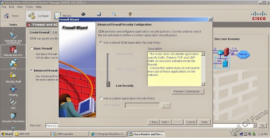
Task: Click the Back button in wizard
Action: coord(154,122)
